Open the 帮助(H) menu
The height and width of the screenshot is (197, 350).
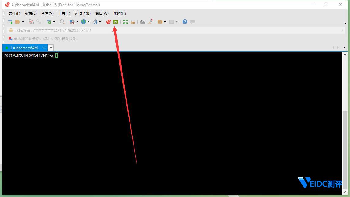pos(119,13)
